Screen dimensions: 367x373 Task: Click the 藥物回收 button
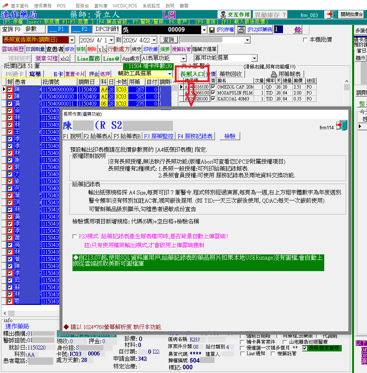pyautogui.click(x=231, y=74)
